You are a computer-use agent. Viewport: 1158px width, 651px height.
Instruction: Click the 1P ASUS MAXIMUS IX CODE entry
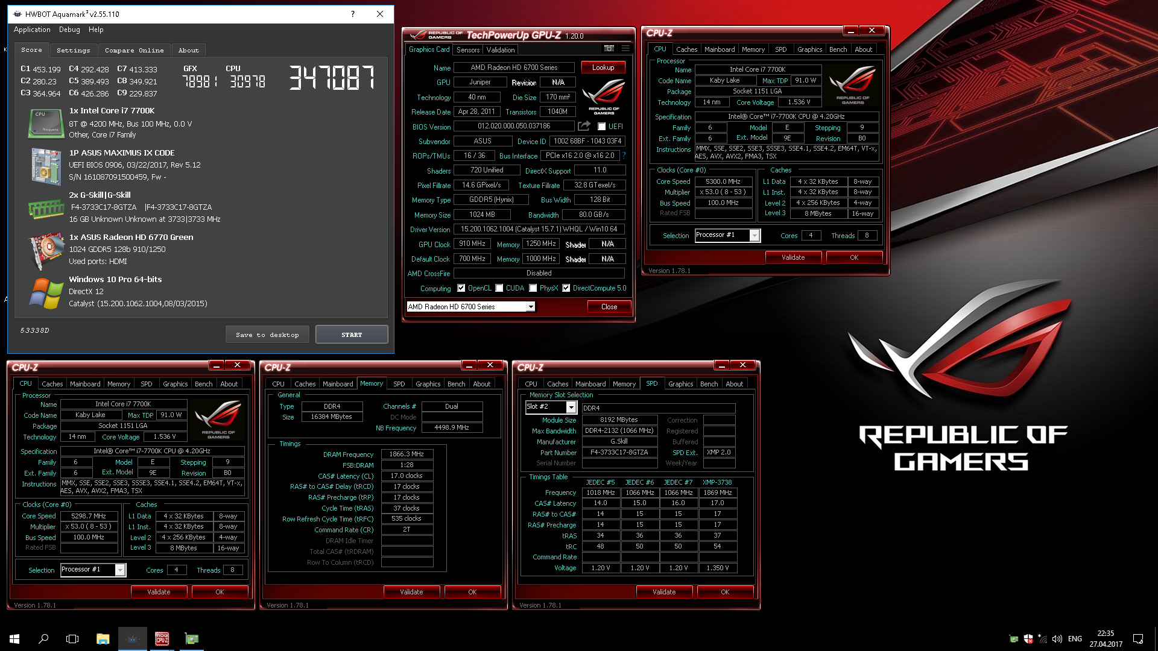click(x=121, y=153)
